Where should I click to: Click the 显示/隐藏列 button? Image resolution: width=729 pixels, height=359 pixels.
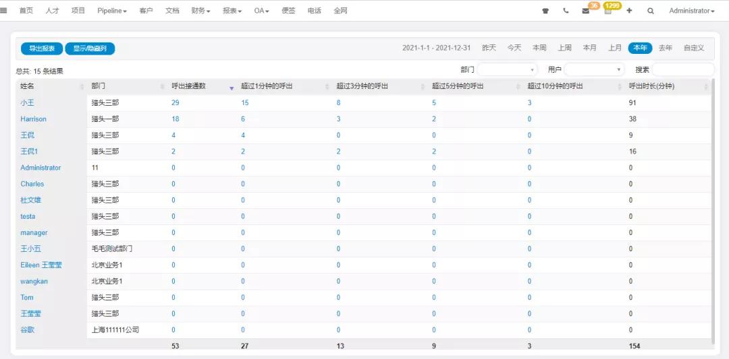[90, 48]
